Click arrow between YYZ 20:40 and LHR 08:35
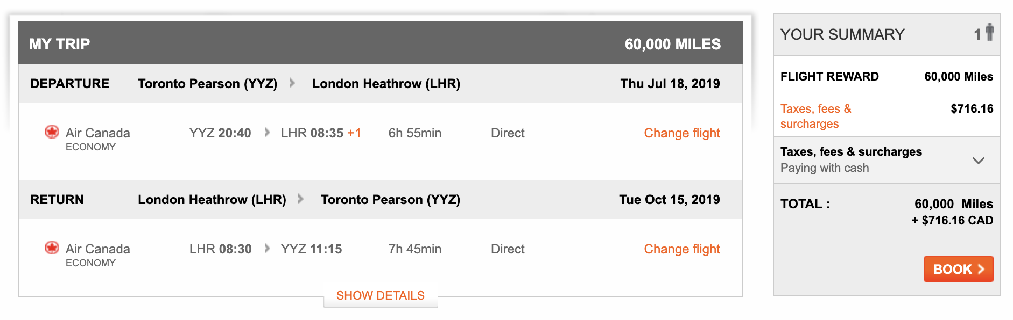The image size is (1013, 320). click(267, 133)
